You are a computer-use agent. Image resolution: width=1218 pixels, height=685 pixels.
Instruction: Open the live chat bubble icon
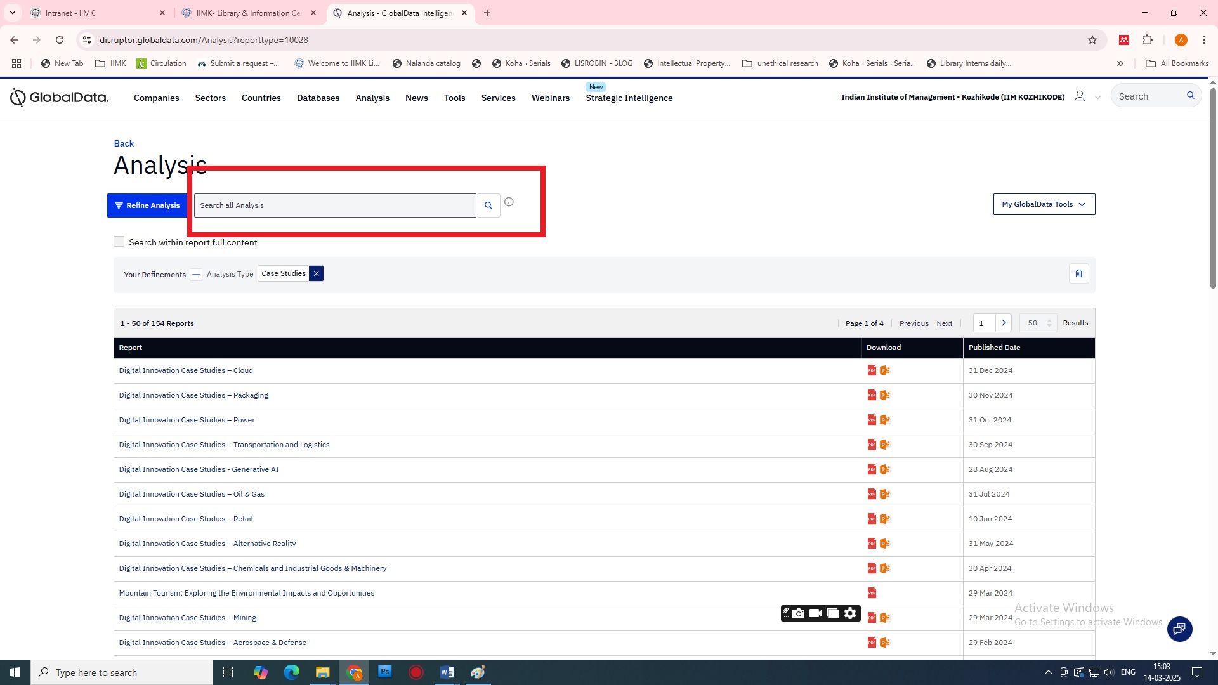(x=1179, y=629)
